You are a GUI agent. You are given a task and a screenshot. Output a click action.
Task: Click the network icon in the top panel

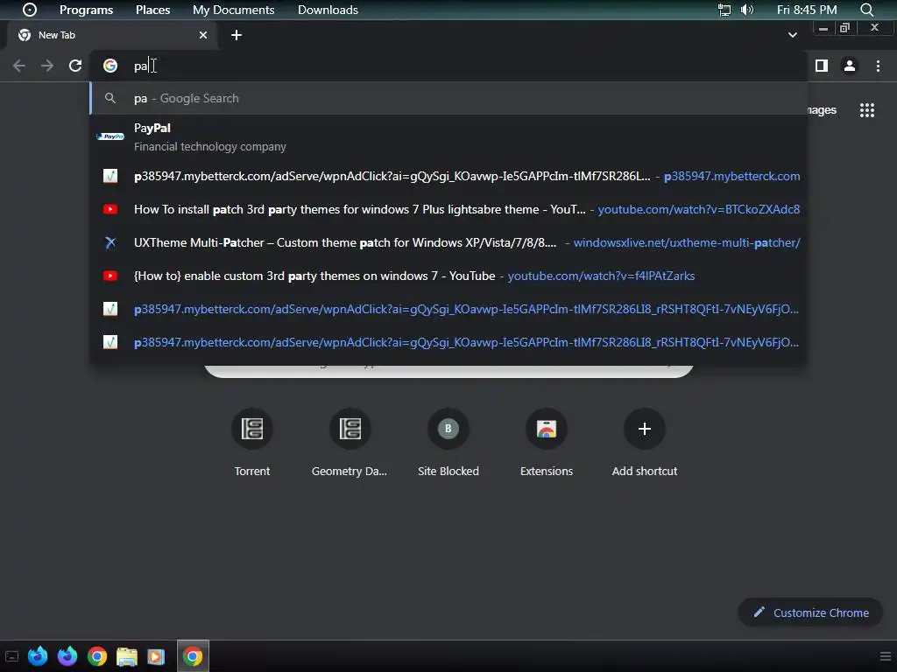coord(724,10)
